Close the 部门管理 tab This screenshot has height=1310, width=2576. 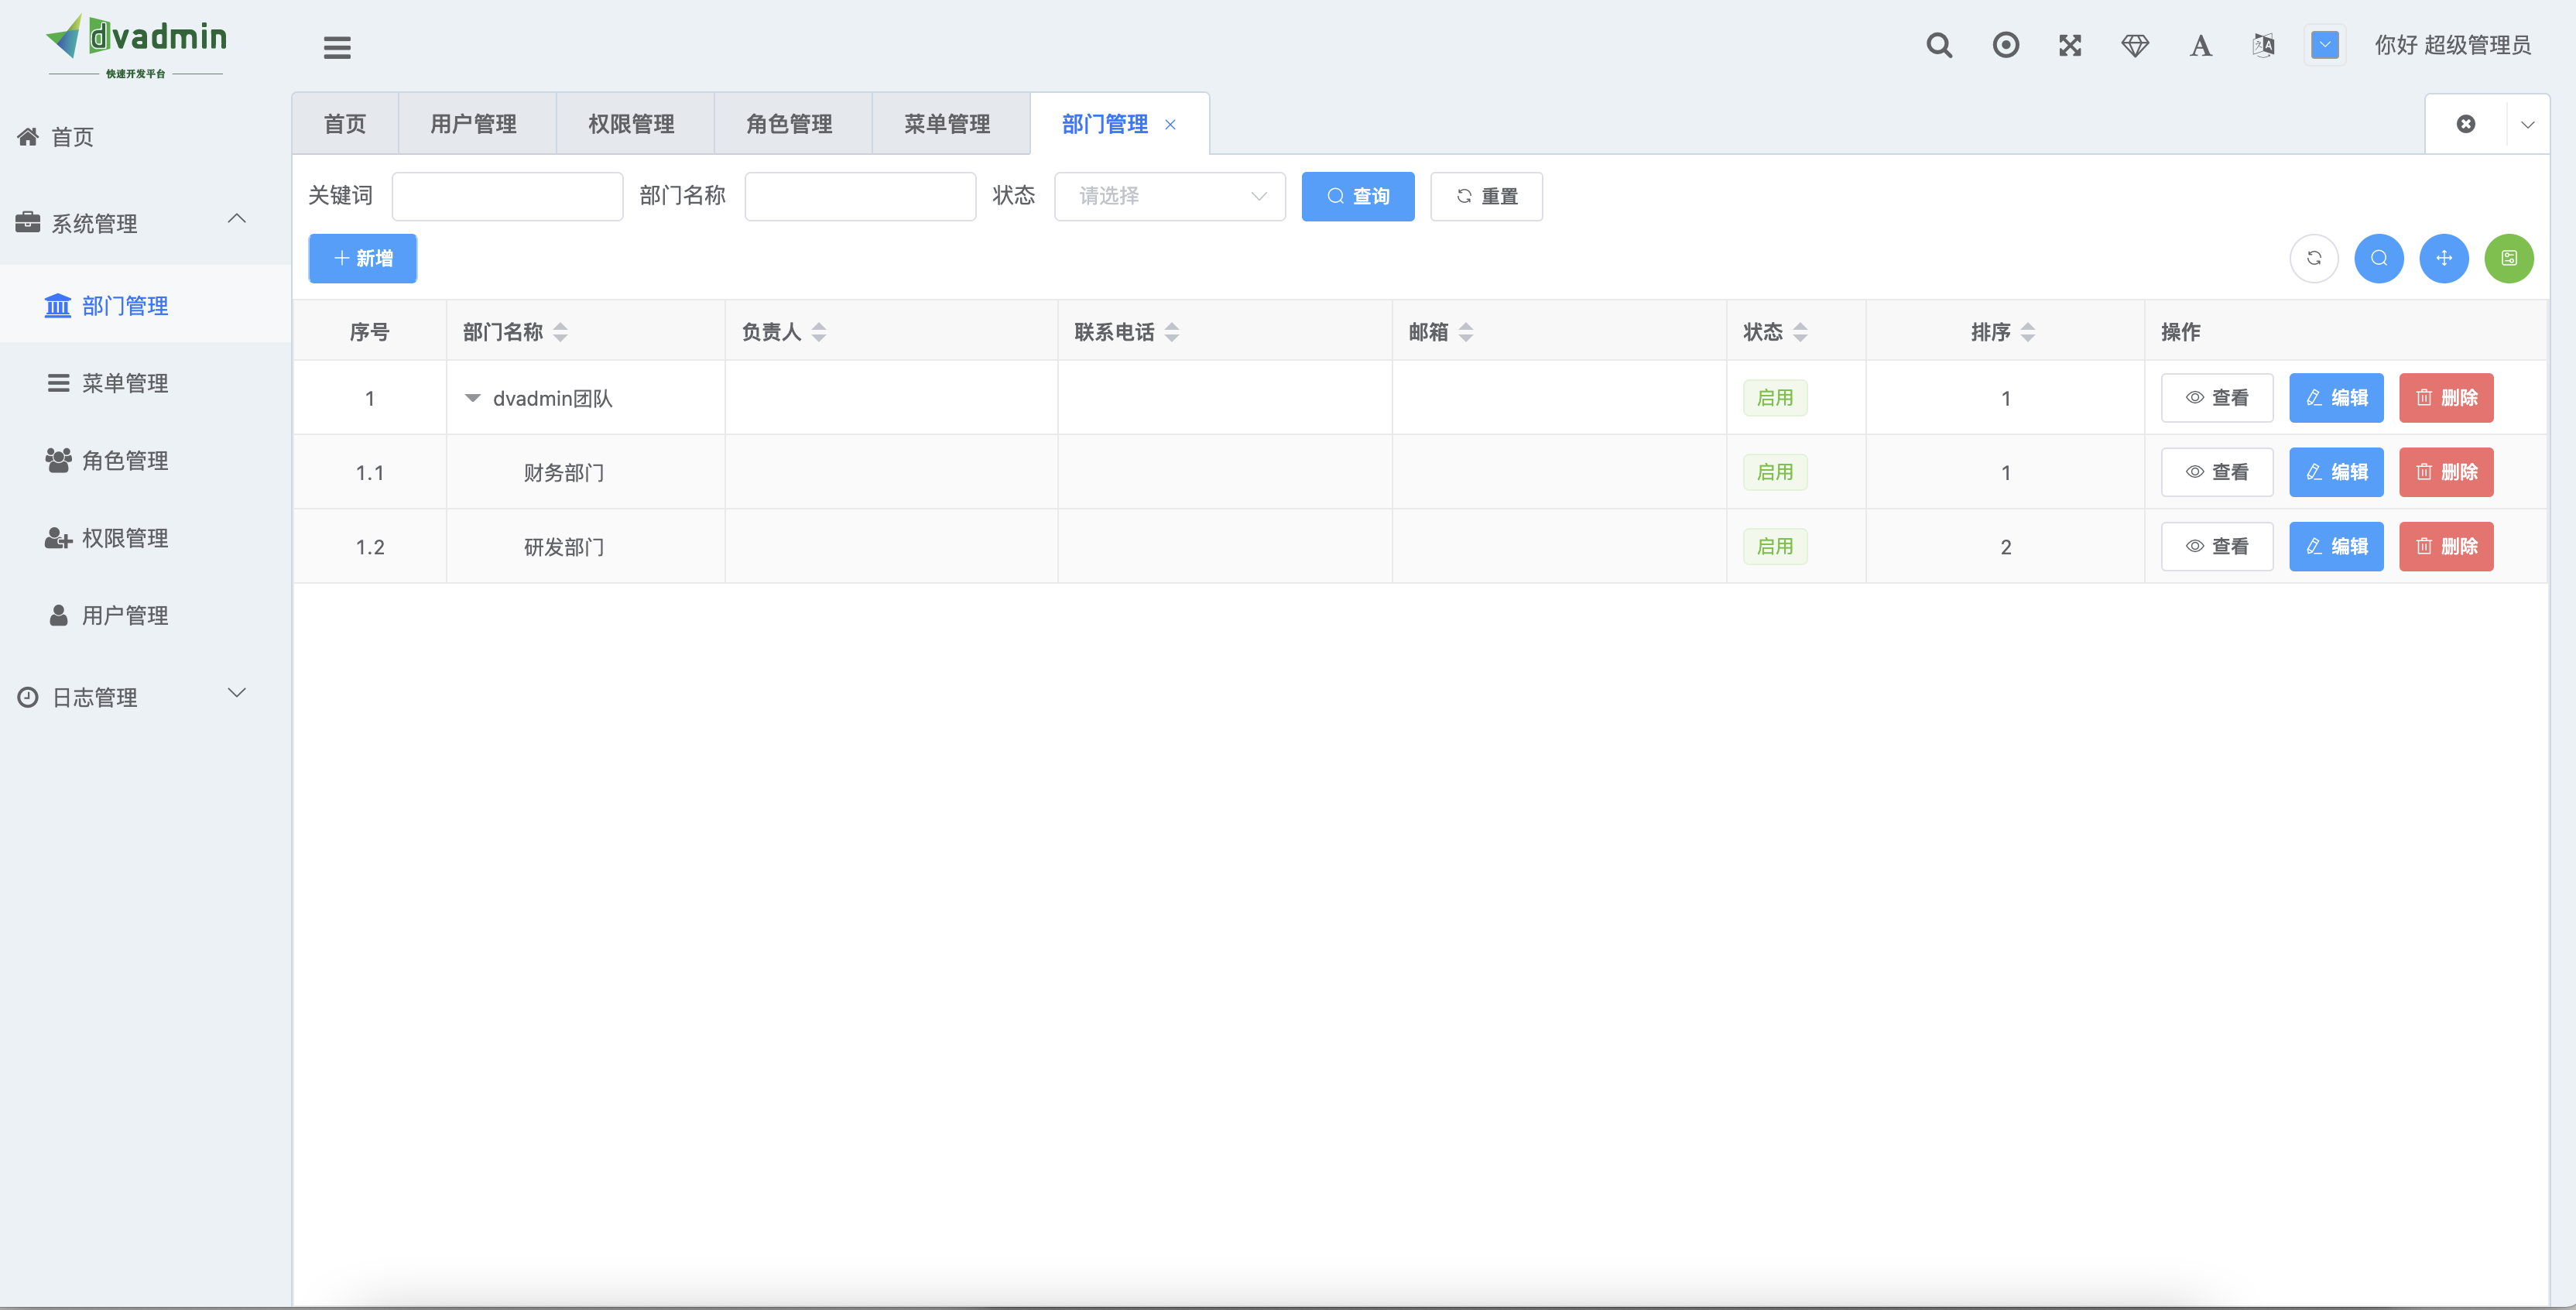coord(1170,125)
